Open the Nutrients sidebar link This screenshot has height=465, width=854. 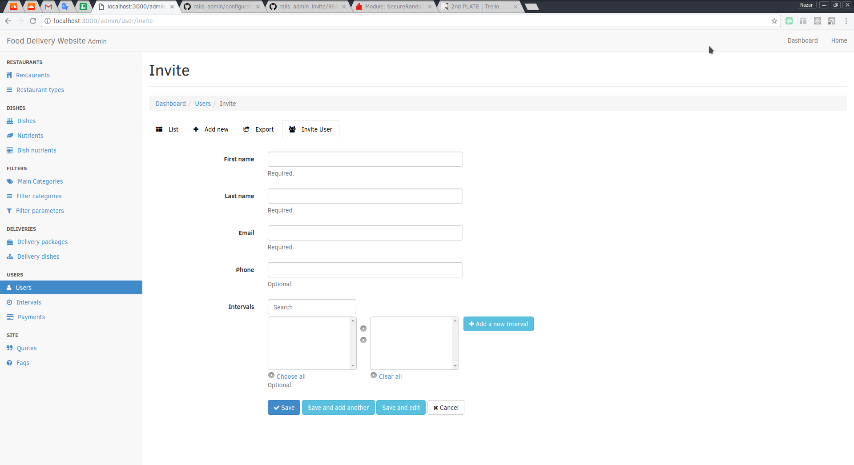tap(30, 136)
